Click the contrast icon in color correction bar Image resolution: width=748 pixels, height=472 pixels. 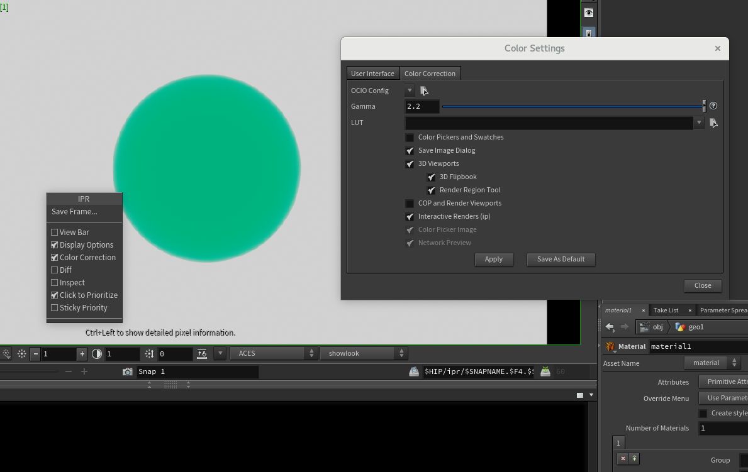pyautogui.click(x=96, y=353)
